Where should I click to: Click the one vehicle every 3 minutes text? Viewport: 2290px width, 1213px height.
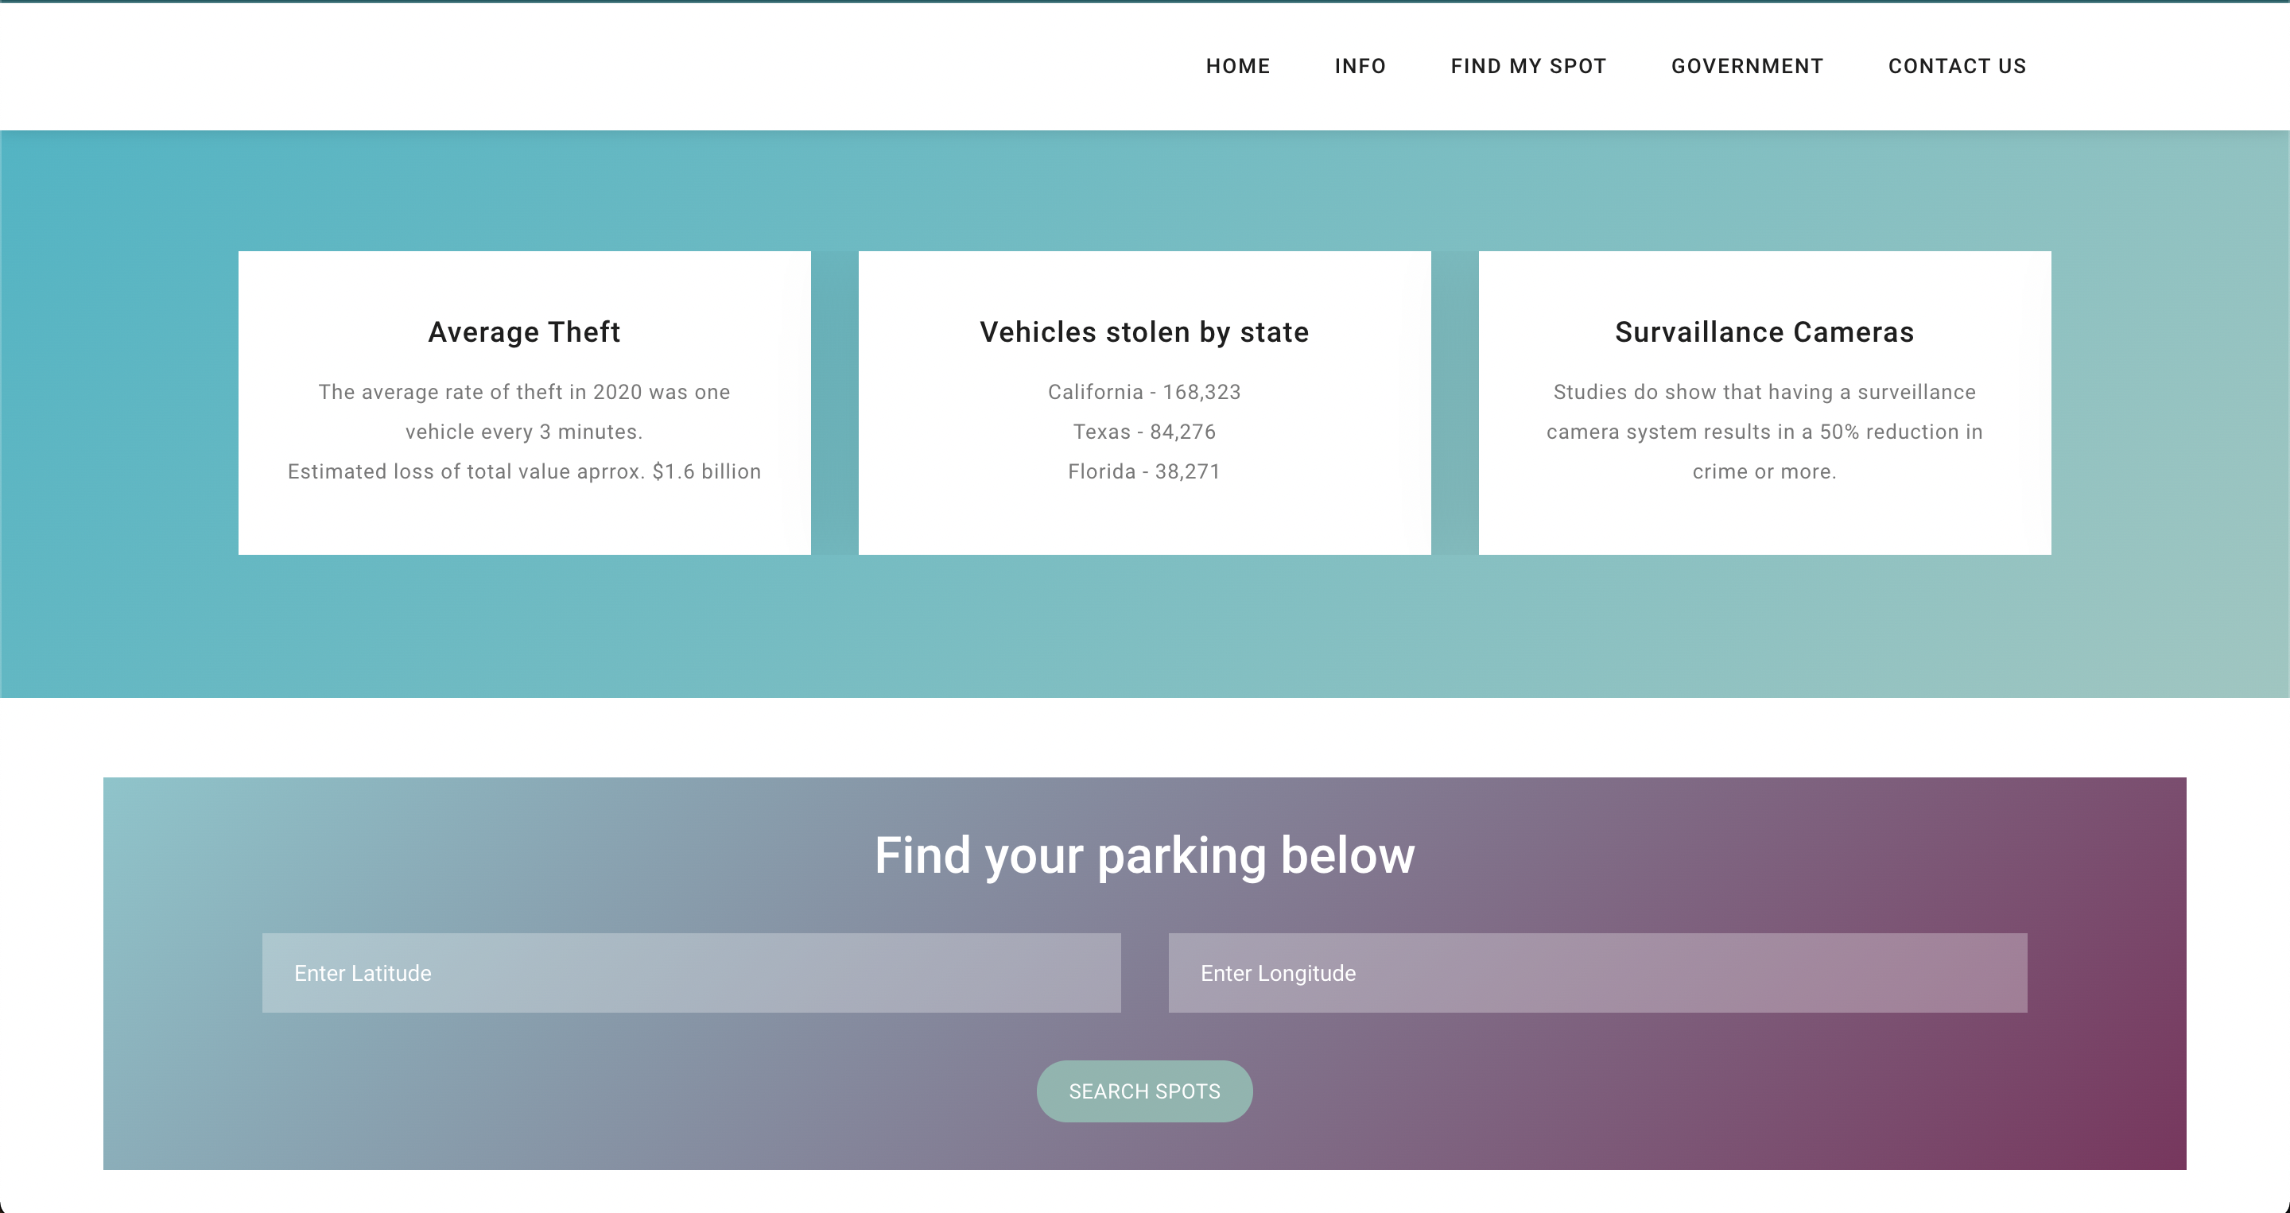[524, 432]
